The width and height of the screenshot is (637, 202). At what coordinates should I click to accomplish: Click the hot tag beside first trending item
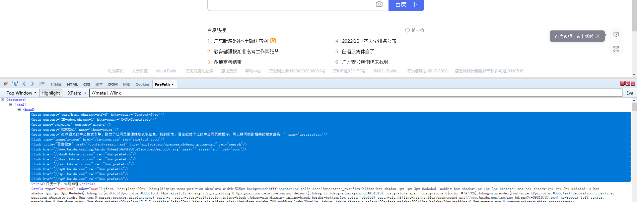(273, 41)
